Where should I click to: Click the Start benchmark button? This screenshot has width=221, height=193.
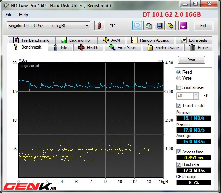click(191, 60)
